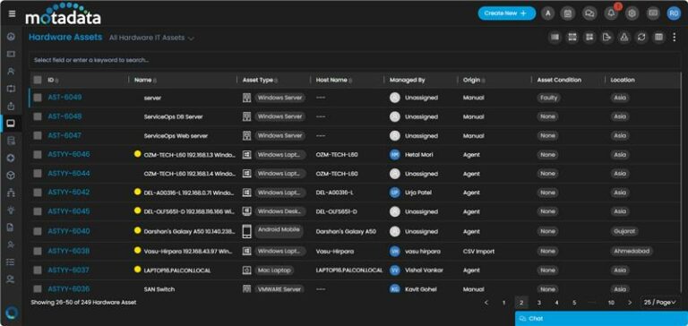Screen dimensions: 688x326
Task: Select the ASTYY-6044 row checkbox
Action: [38, 174]
